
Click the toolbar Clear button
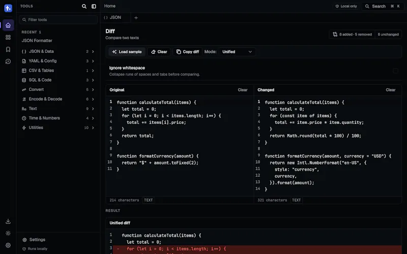[159, 52]
